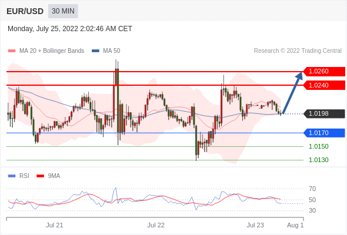Viewport: 347px width, 235px height.
Task: Toggle the RSI legend entry
Action: 19,176
